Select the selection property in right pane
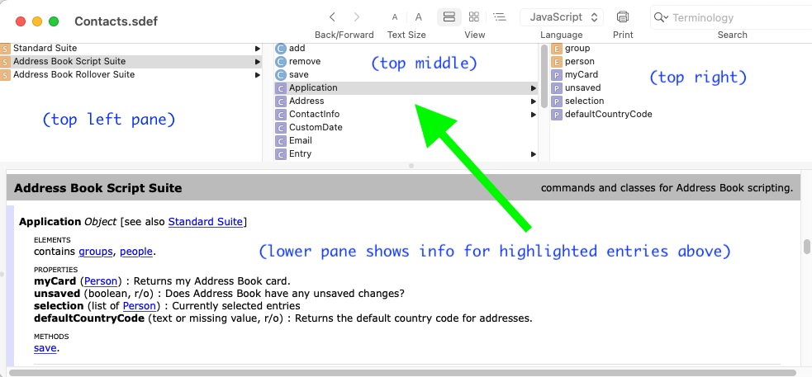This screenshot has height=377, width=812. (x=584, y=101)
